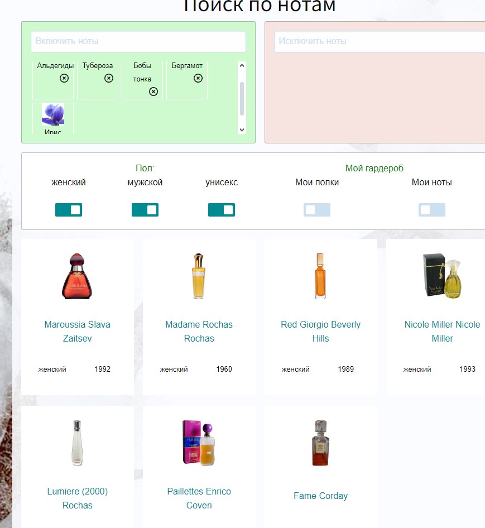The height and width of the screenshot is (528, 485).
Task: Click the year 1992 on Maroussia card
Action: (102, 369)
